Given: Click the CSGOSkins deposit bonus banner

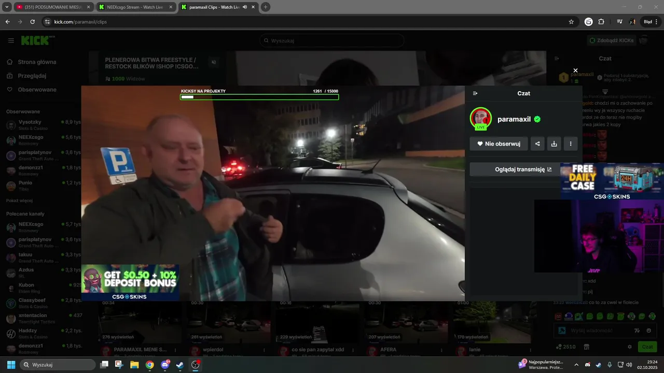Looking at the screenshot, I should coord(130,283).
